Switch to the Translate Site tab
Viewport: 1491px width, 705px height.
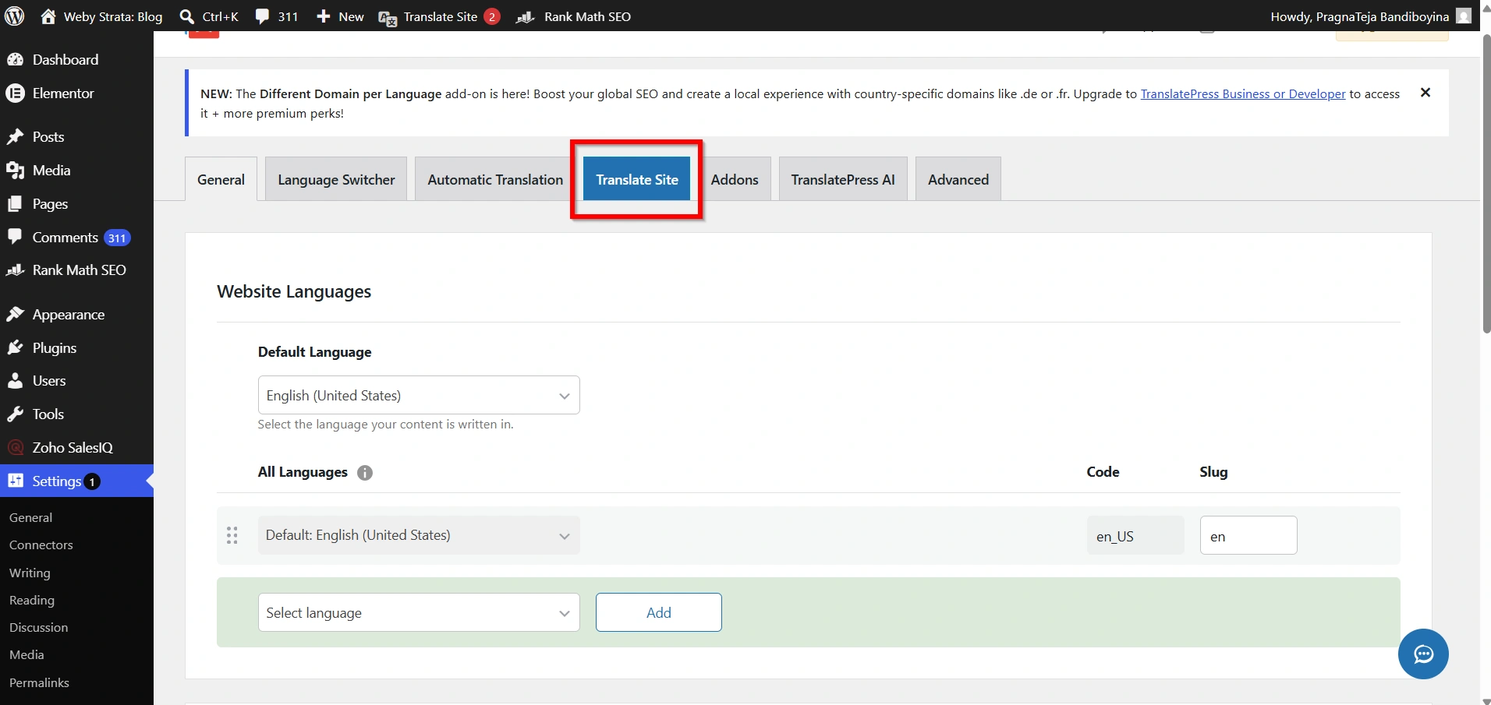(x=637, y=179)
